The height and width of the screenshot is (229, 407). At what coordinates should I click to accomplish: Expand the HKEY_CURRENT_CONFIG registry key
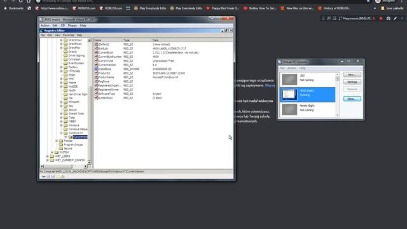(x=47, y=160)
